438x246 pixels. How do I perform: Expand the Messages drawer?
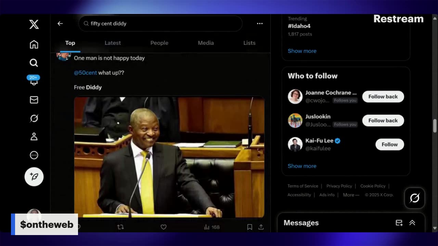(412, 223)
